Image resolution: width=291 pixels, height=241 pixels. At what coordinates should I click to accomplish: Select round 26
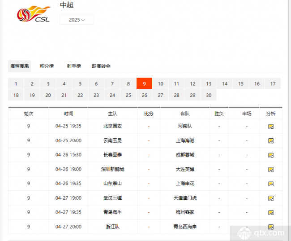(x=145, y=95)
